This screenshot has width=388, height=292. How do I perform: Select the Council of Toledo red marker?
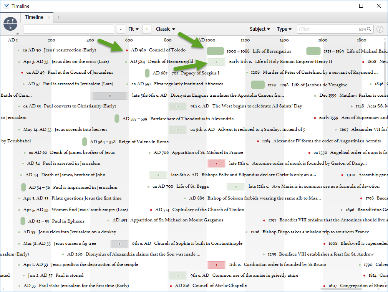(x=127, y=50)
